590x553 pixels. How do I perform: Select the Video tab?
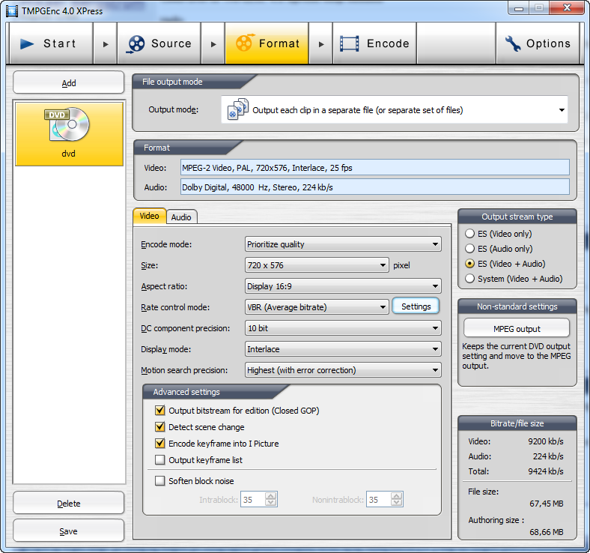point(149,216)
